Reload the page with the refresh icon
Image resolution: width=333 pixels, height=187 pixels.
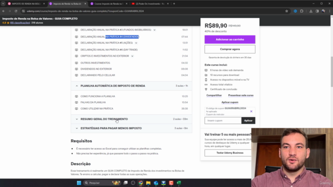tap(16, 11)
